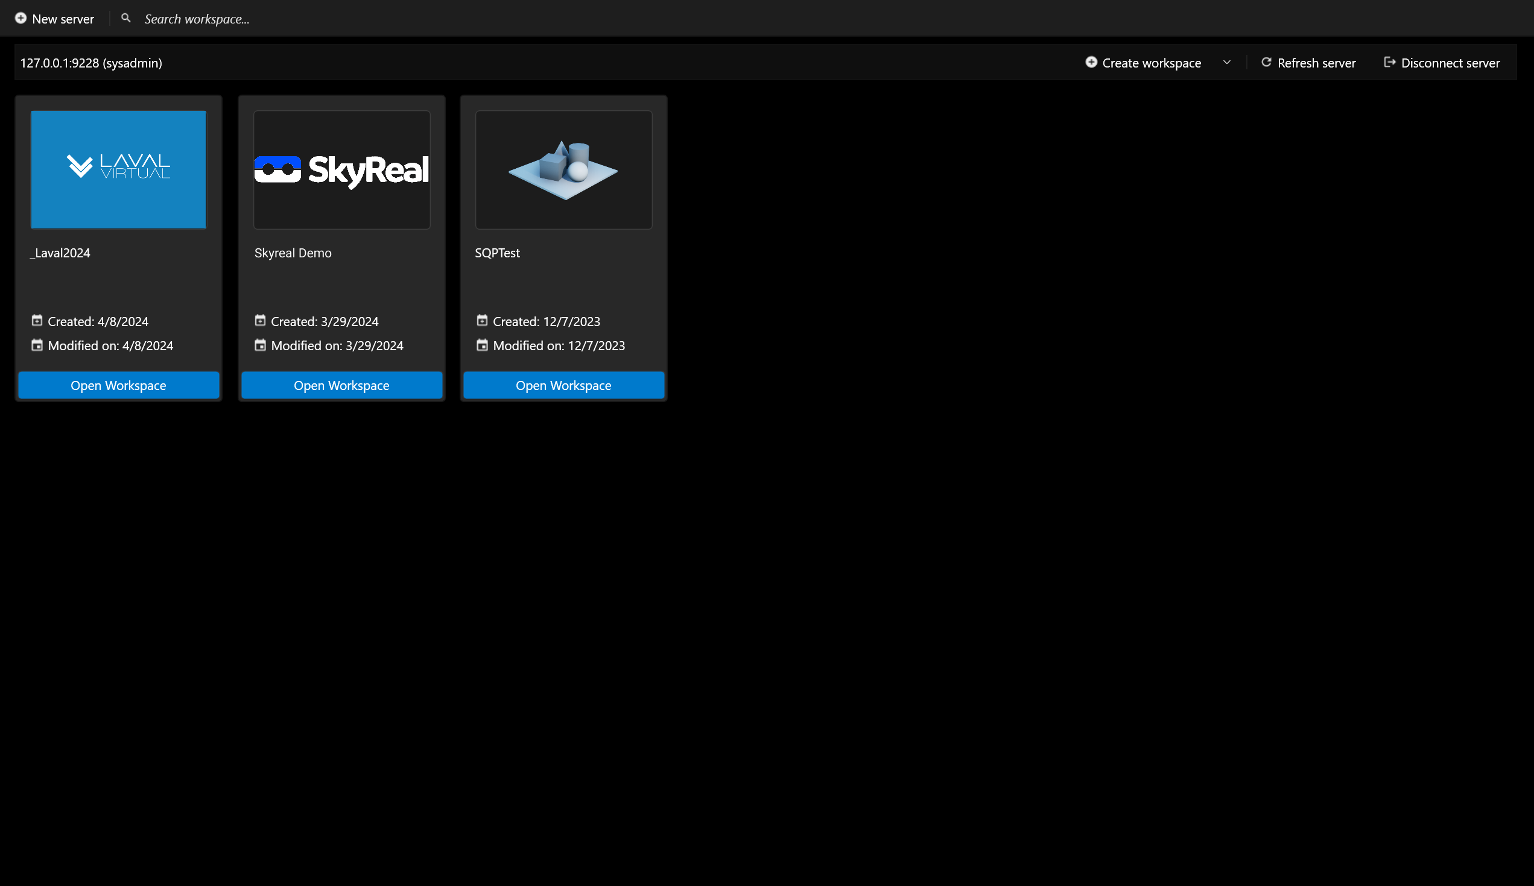The width and height of the screenshot is (1534, 886).
Task: Click the search workspace magnifier icon
Action: [x=125, y=18]
